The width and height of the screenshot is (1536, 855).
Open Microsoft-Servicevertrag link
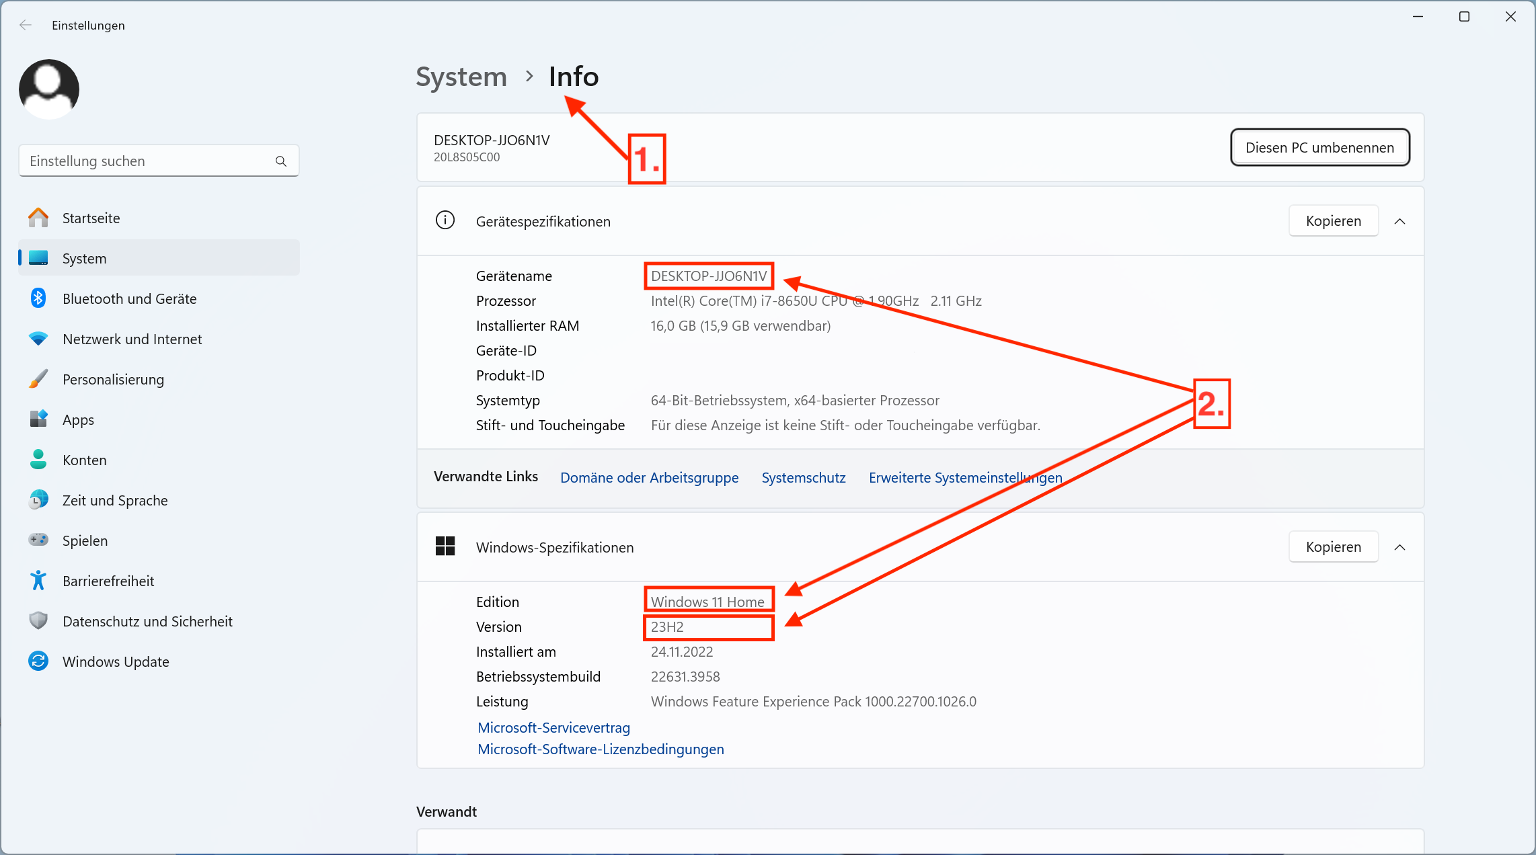(553, 727)
